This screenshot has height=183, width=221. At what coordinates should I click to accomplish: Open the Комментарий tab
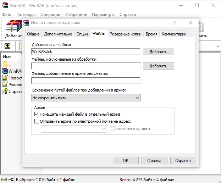174,34
